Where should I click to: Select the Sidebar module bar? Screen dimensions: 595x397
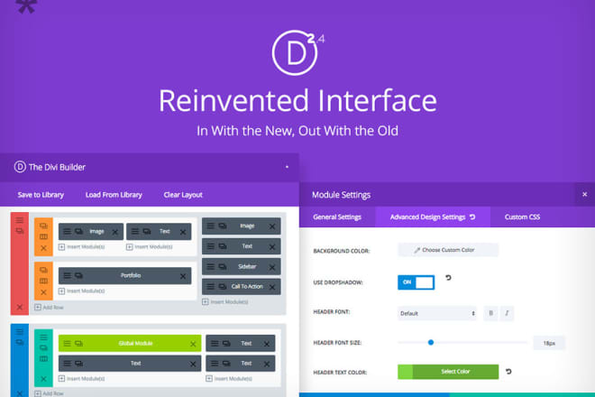(x=242, y=267)
